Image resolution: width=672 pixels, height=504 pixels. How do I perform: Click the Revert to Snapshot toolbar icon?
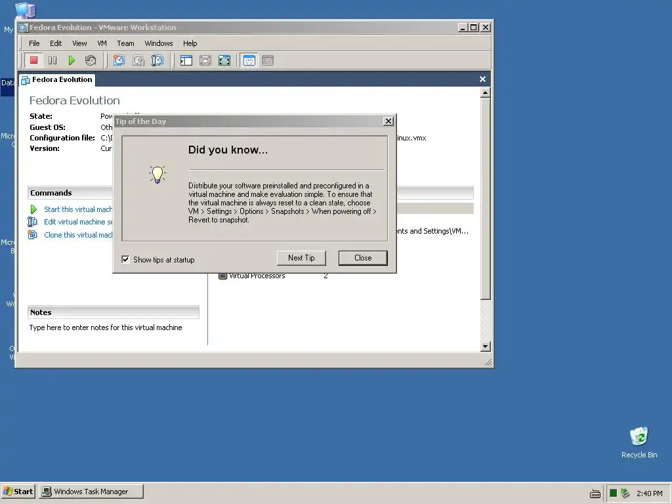point(138,60)
